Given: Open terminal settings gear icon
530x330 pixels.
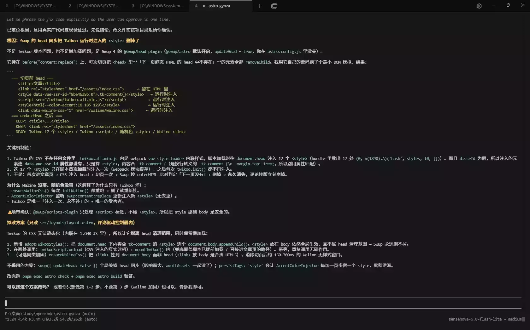Looking at the screenshot, I should 479,6.
